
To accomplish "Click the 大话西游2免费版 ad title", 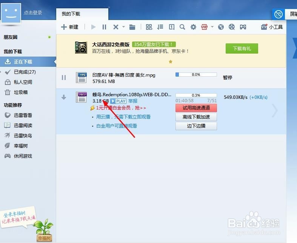I will point(111,45).
